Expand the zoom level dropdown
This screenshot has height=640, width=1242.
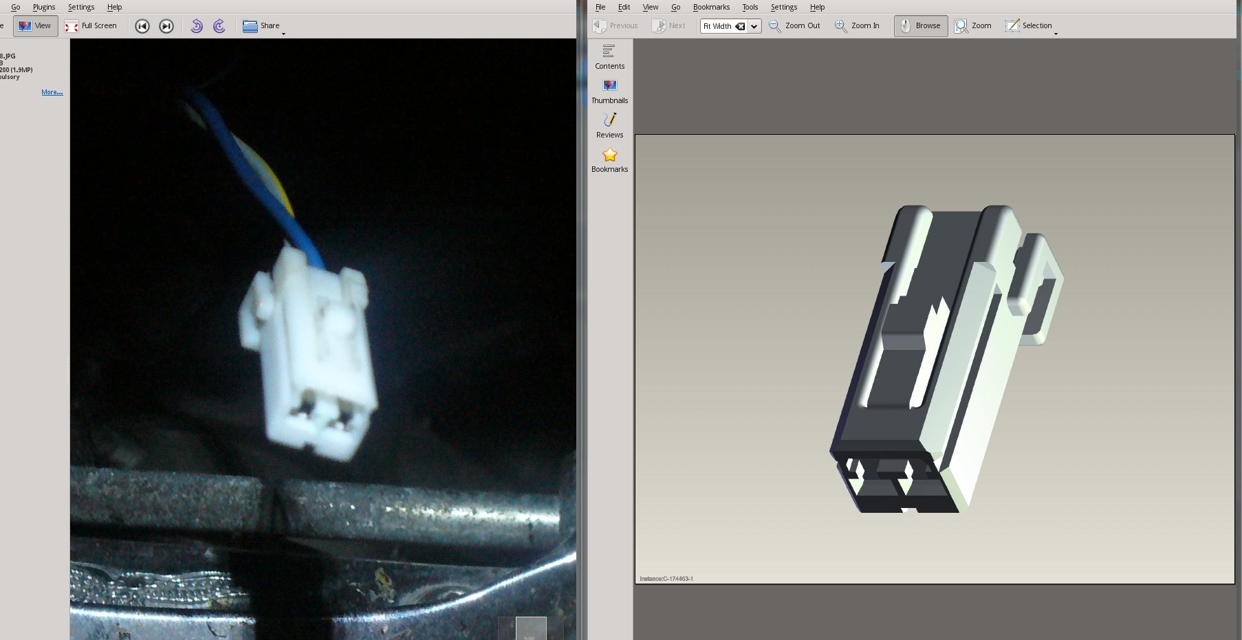754,26
